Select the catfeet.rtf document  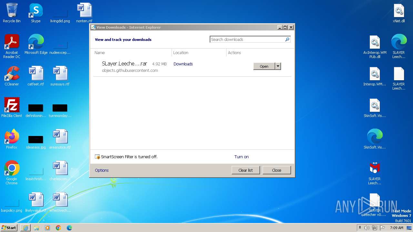tap(35, 76)
